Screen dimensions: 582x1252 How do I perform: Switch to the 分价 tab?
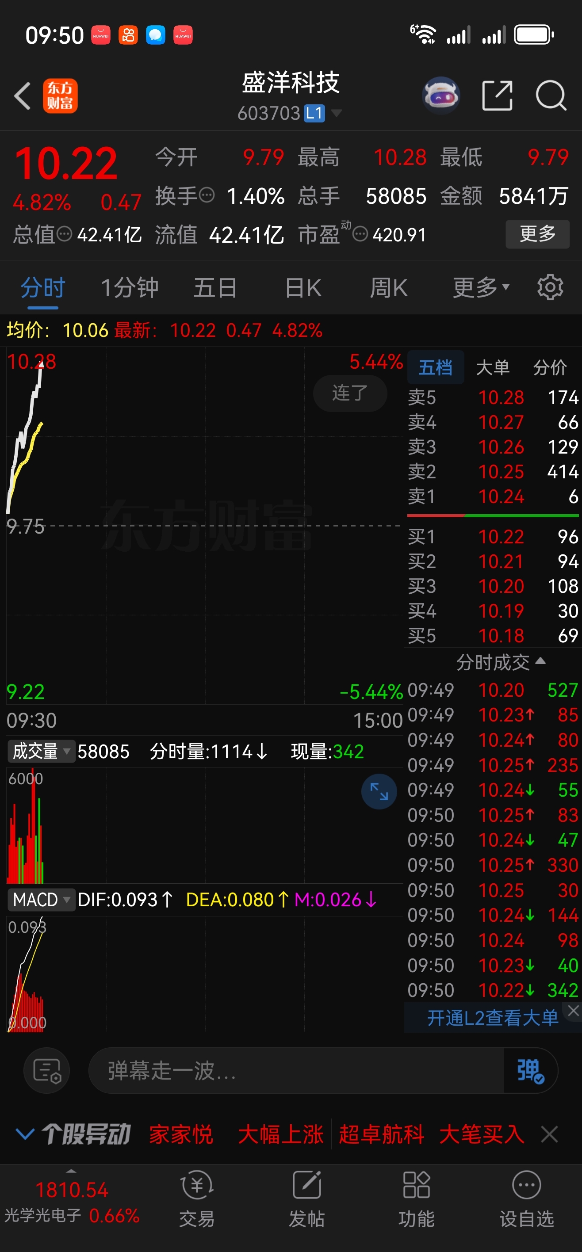pos(550,367)
